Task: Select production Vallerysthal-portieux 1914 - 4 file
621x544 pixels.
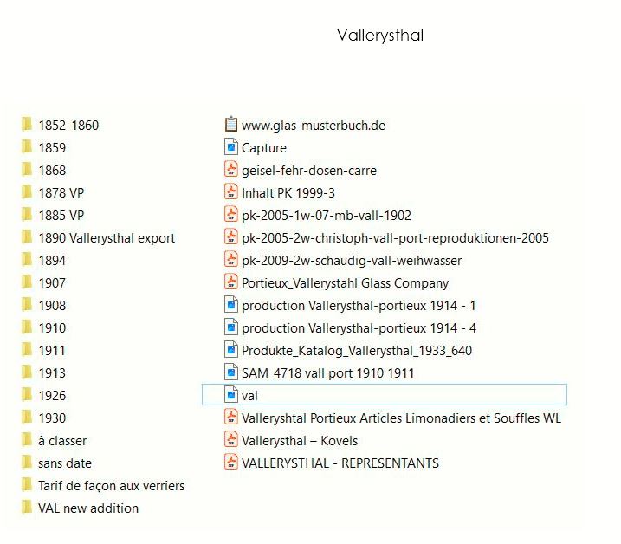Action: [359, 327]
